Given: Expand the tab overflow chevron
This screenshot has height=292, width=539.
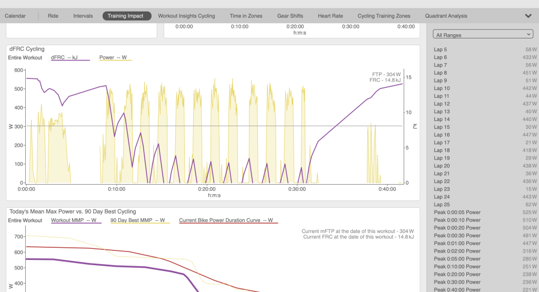Looking at the screenshot, I should pyautogui.click(x=528, y=16).
